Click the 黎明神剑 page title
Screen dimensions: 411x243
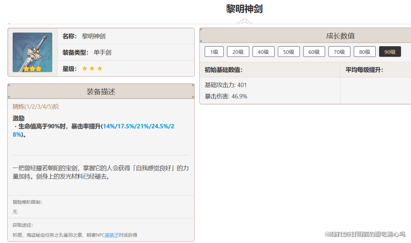tap(244, 9)
